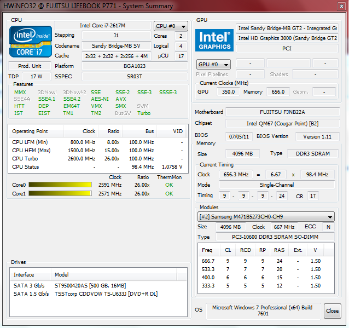The width and height of the screenshot is (349, 328).
Task: Click the Freq column header
Action: click(x=209, y=250)
